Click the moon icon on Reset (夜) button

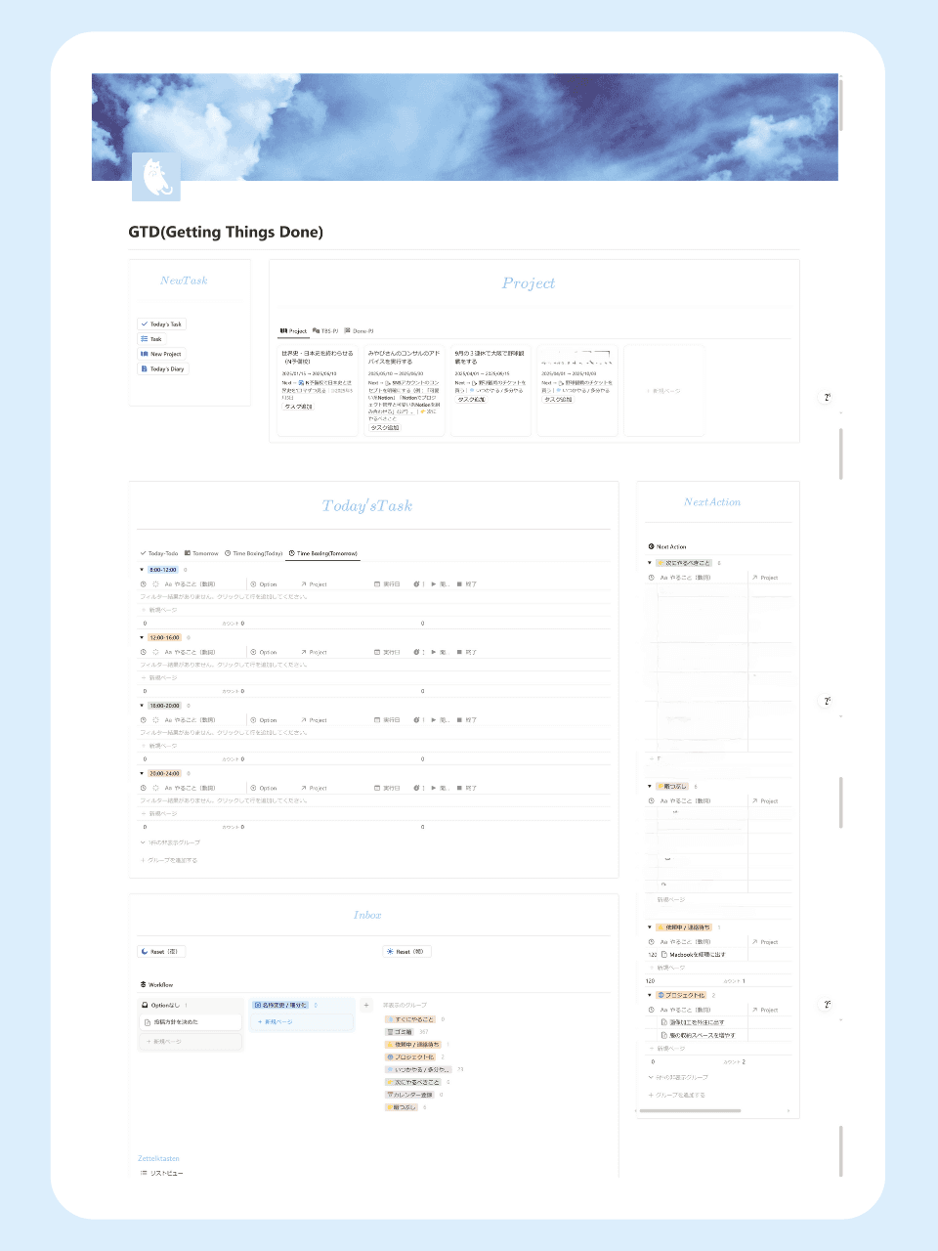tap(145, 951)
